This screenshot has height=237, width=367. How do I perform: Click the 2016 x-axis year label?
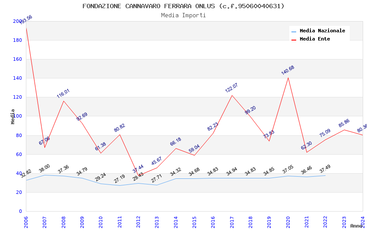click(213, 222)
